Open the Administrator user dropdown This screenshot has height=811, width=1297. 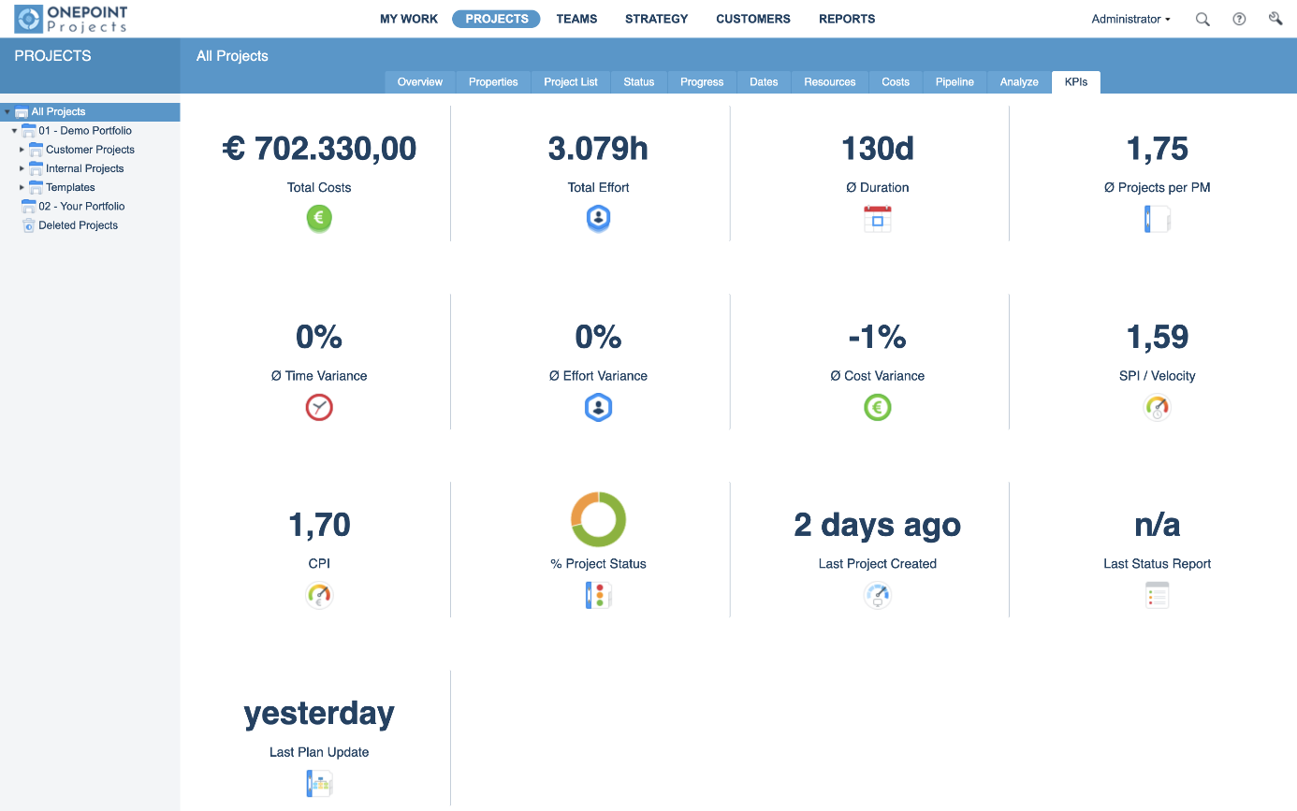coord(1130,19)
